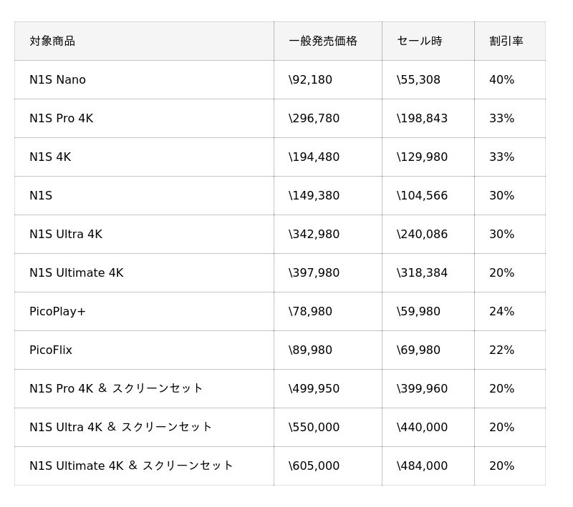Select the PicoFlix product cell

(50, 350)
